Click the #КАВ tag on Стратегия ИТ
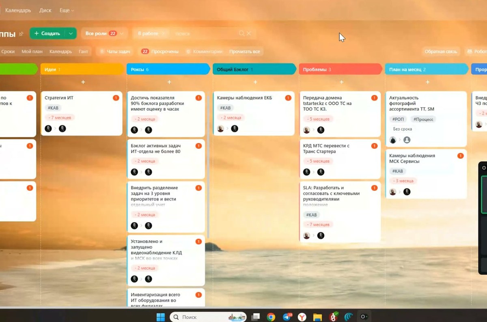The width and height of the screenshot is (487, 322). 53,108
